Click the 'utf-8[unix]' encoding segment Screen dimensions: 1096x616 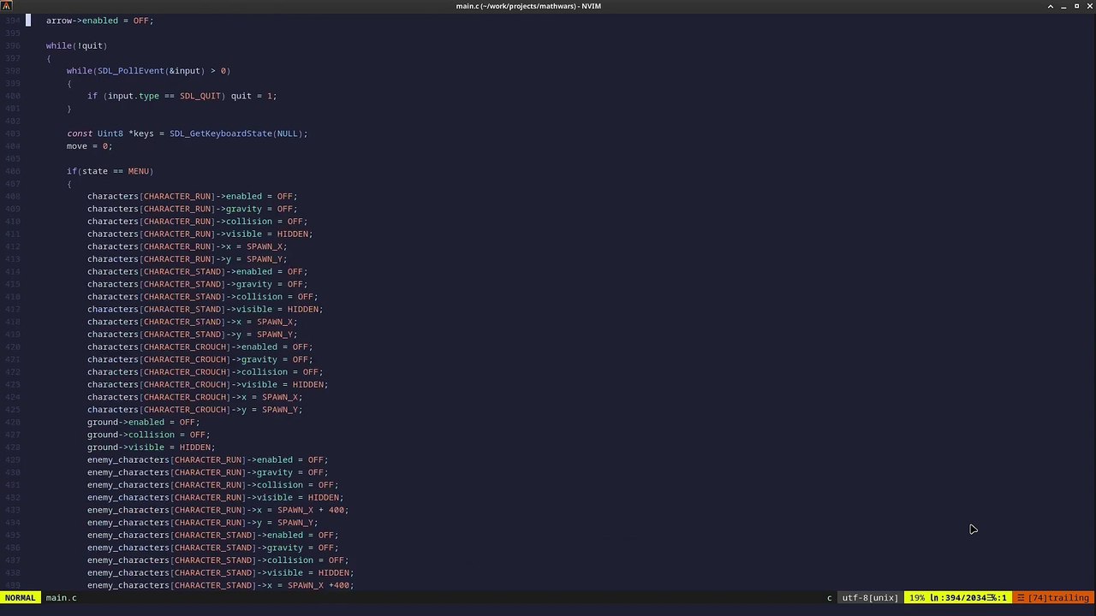click(x=870, y=597)
